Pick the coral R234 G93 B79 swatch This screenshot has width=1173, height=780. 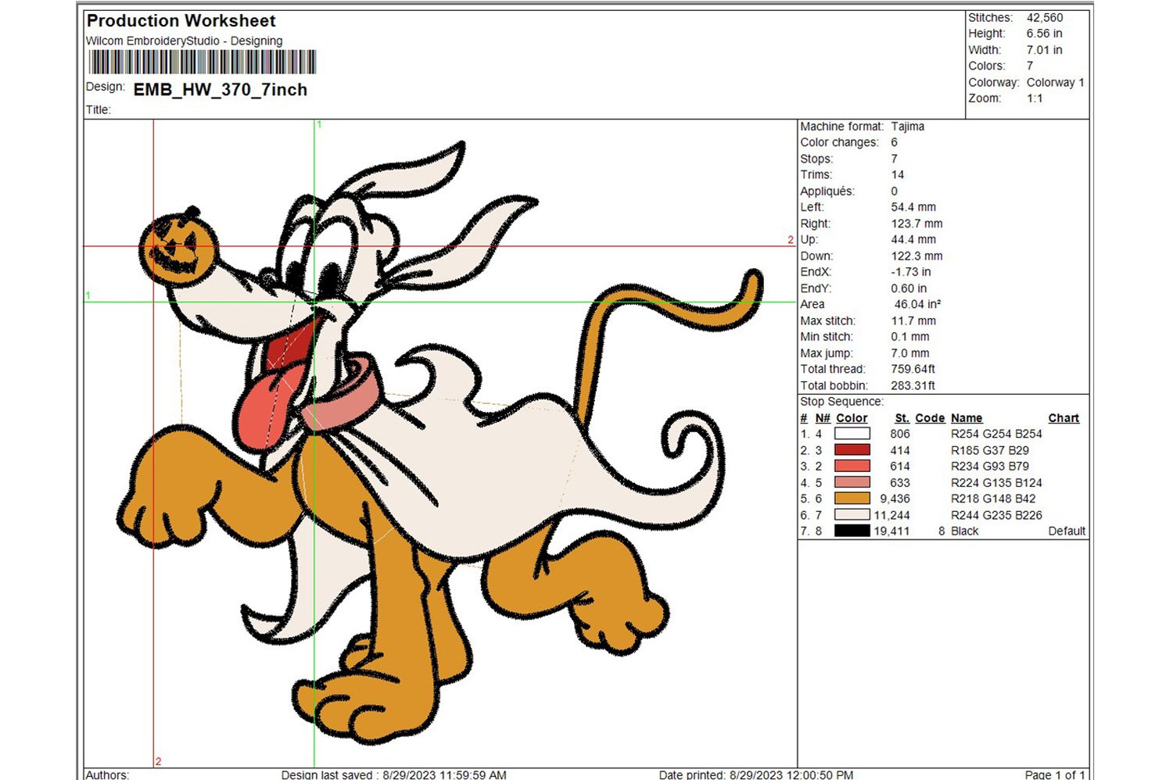852,466
